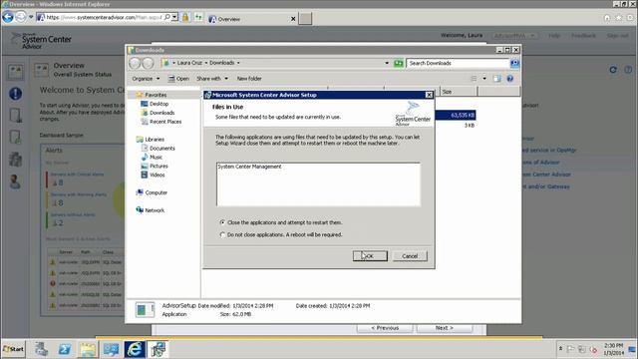Screen dimensions: 638x359
Task: Click the Internet Explorer address bar URL
Action: (x=104, y=18)
